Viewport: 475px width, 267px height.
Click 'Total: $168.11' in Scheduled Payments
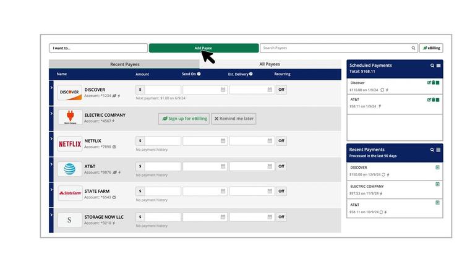point(362,72)
